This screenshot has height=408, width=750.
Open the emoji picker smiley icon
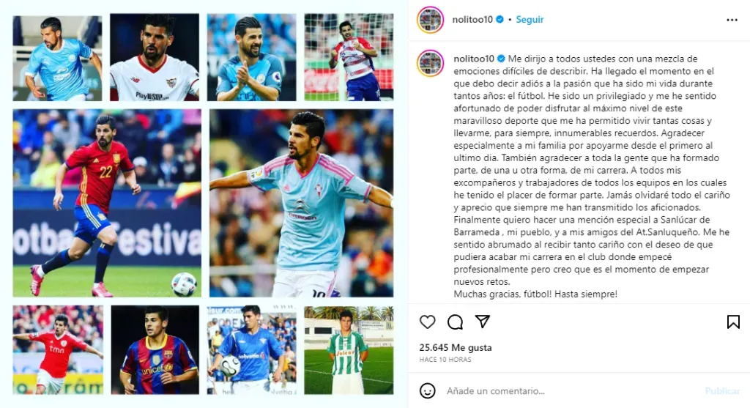428,390
